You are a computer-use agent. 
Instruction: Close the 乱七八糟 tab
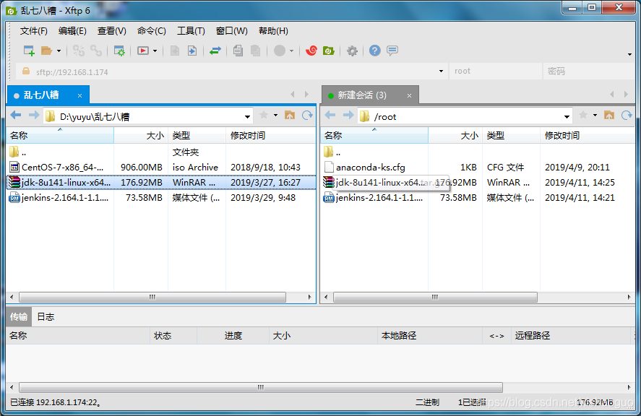[79, 95]
